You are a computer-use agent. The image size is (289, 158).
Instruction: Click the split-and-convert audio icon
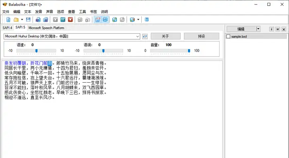pyautogui.click(x=45, y=20)
